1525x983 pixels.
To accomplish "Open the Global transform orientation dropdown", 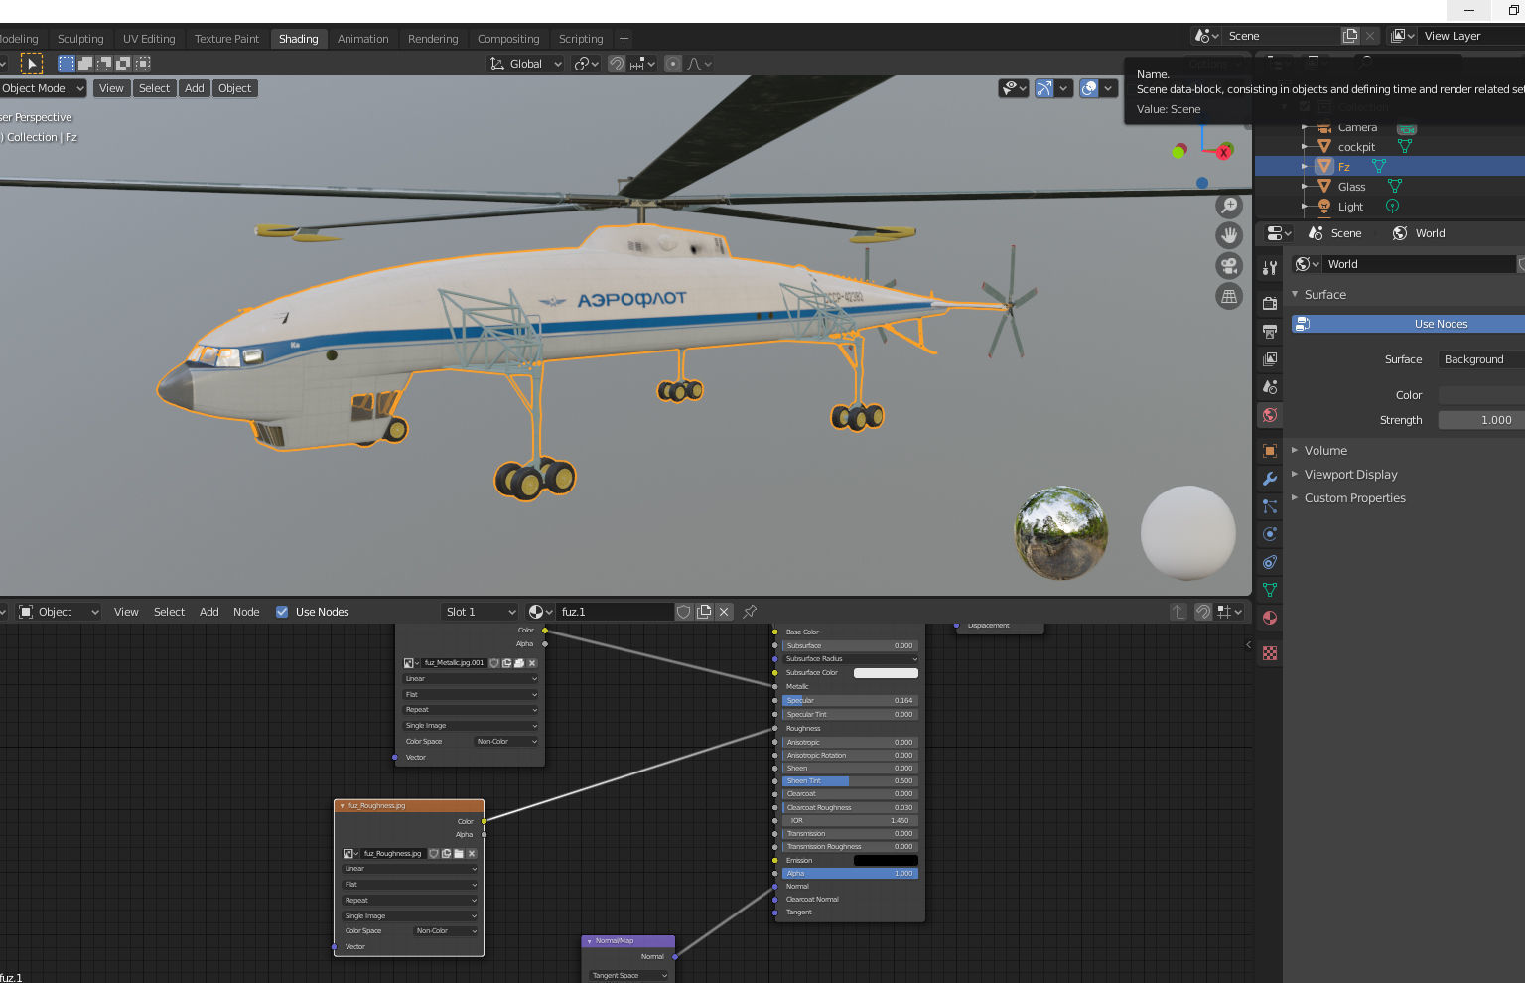I will [x=525, y=64].
